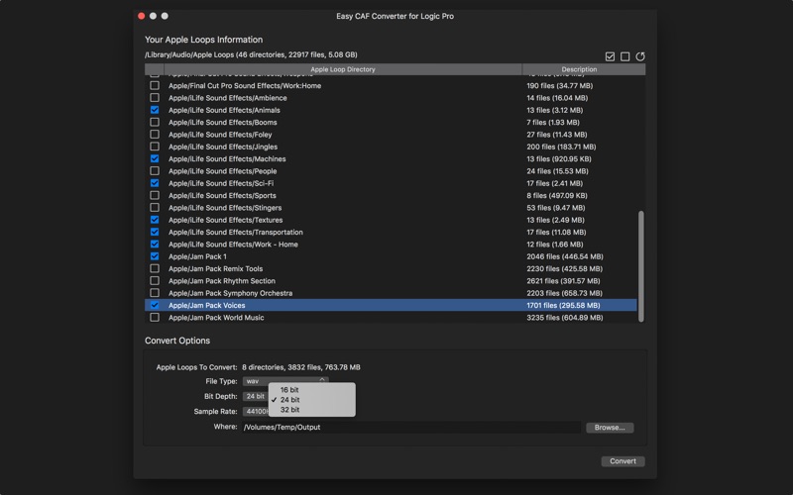
Task: Check the Work:Home Final Cut Pro checkbox
Action: click(155, 85)
